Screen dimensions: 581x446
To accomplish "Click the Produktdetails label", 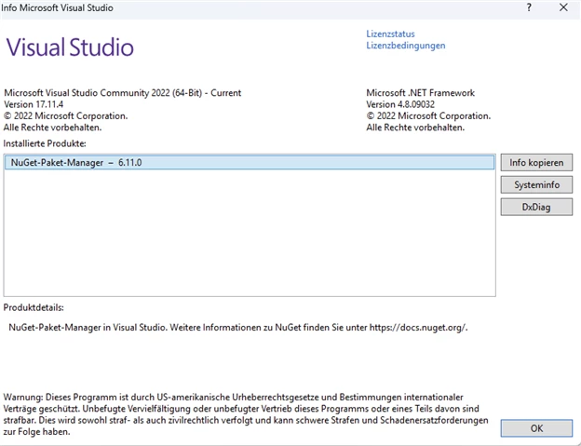I will point(34,308).
